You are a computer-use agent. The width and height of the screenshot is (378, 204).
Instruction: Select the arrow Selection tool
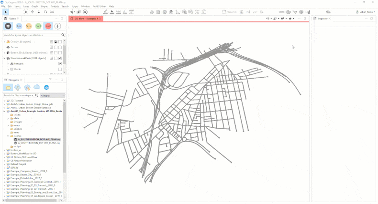coord(6,12)
